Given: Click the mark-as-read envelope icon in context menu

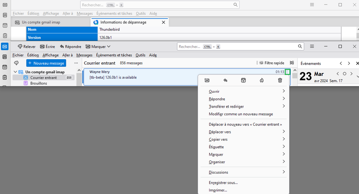Looking at the screenshot, I should pos(207,80).
